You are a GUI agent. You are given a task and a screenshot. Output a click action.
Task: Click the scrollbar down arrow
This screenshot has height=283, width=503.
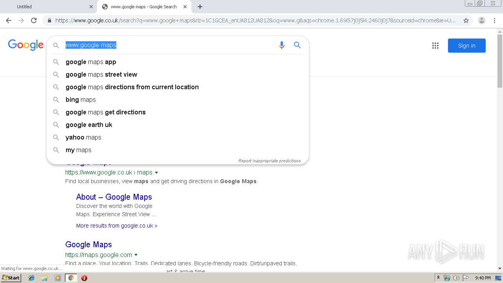[500, 268]
